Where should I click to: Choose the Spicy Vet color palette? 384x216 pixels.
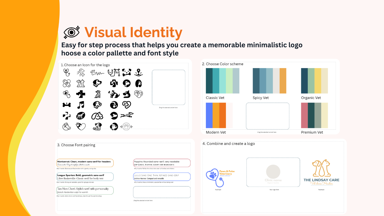[269, 81]
